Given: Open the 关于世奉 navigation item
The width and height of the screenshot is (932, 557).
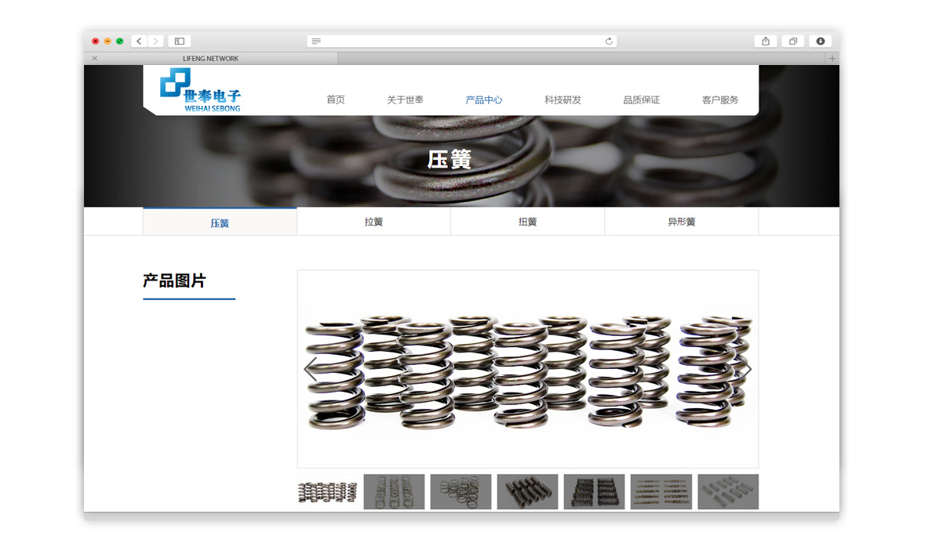Looking at the screenshot, I should 406,99.
